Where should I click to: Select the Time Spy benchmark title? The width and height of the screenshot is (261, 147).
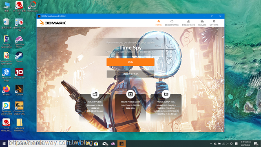pyautogui.click(x=130, y=48)
